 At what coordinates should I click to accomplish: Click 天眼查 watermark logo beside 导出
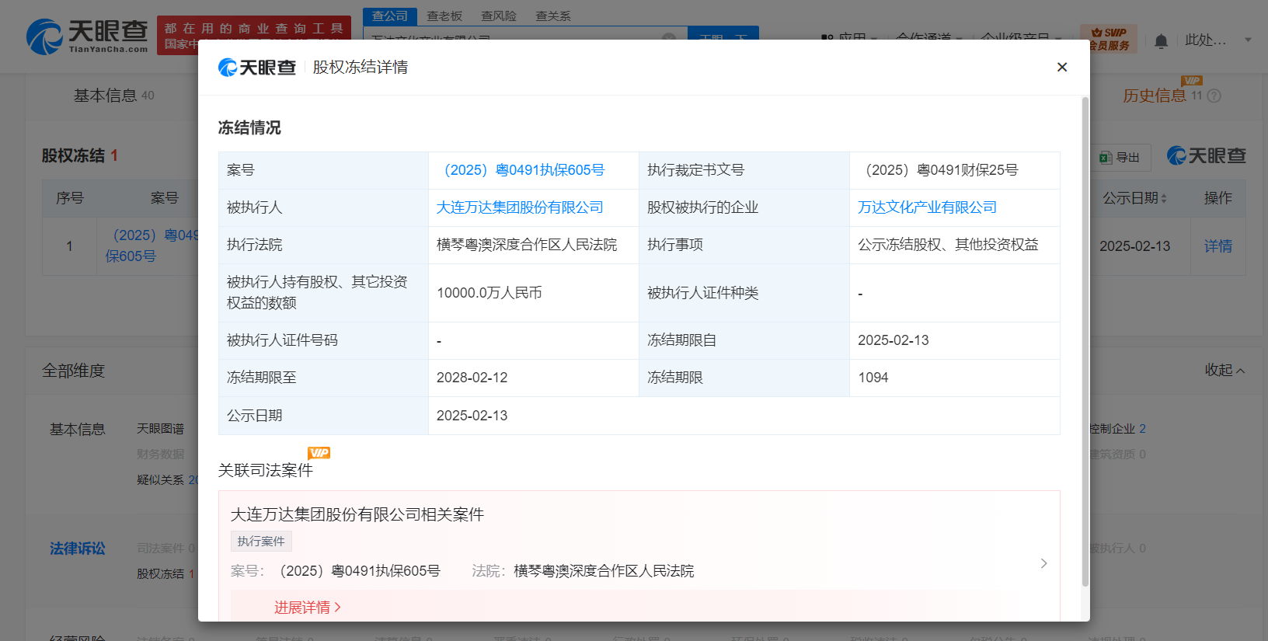click(x=1207, y=156)
